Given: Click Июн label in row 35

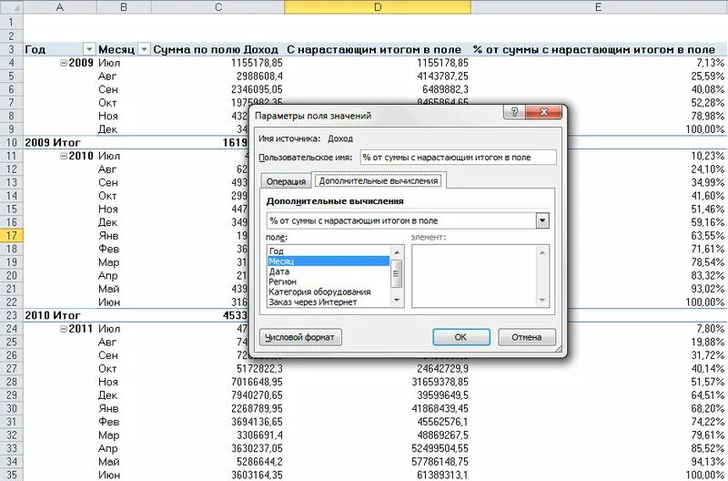Looking at the screenshot, I should pyautogui.click(x=109, y=475).
